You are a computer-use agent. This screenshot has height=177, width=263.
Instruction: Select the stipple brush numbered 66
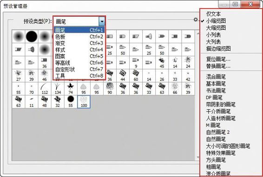[175, 89]
